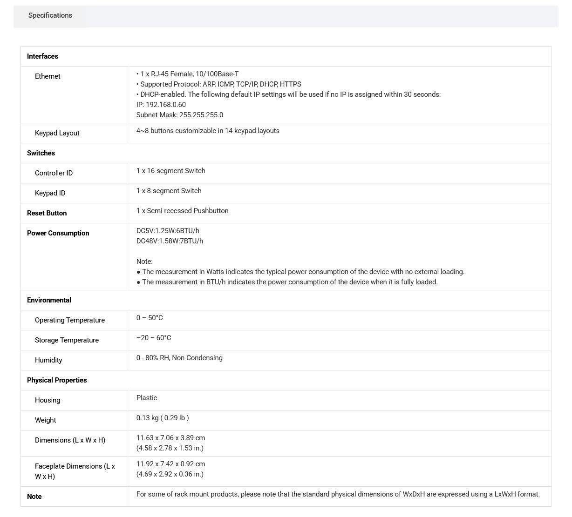
Task: Click the Power Consumption row label
Action: (58, 233)
